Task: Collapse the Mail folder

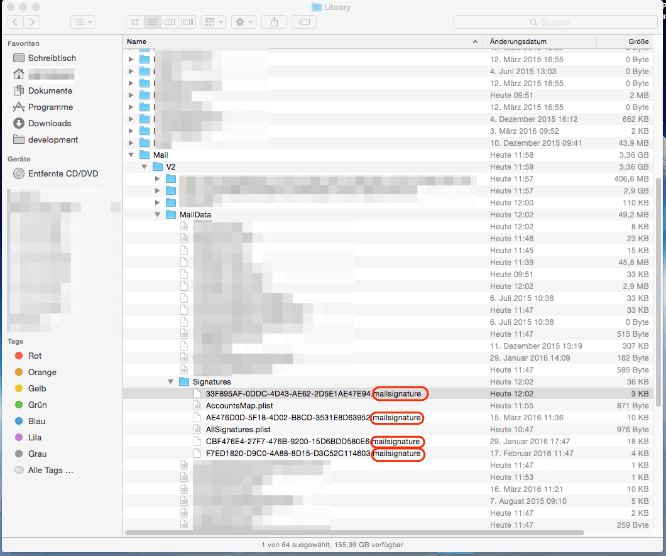Action: click(131, 155)
